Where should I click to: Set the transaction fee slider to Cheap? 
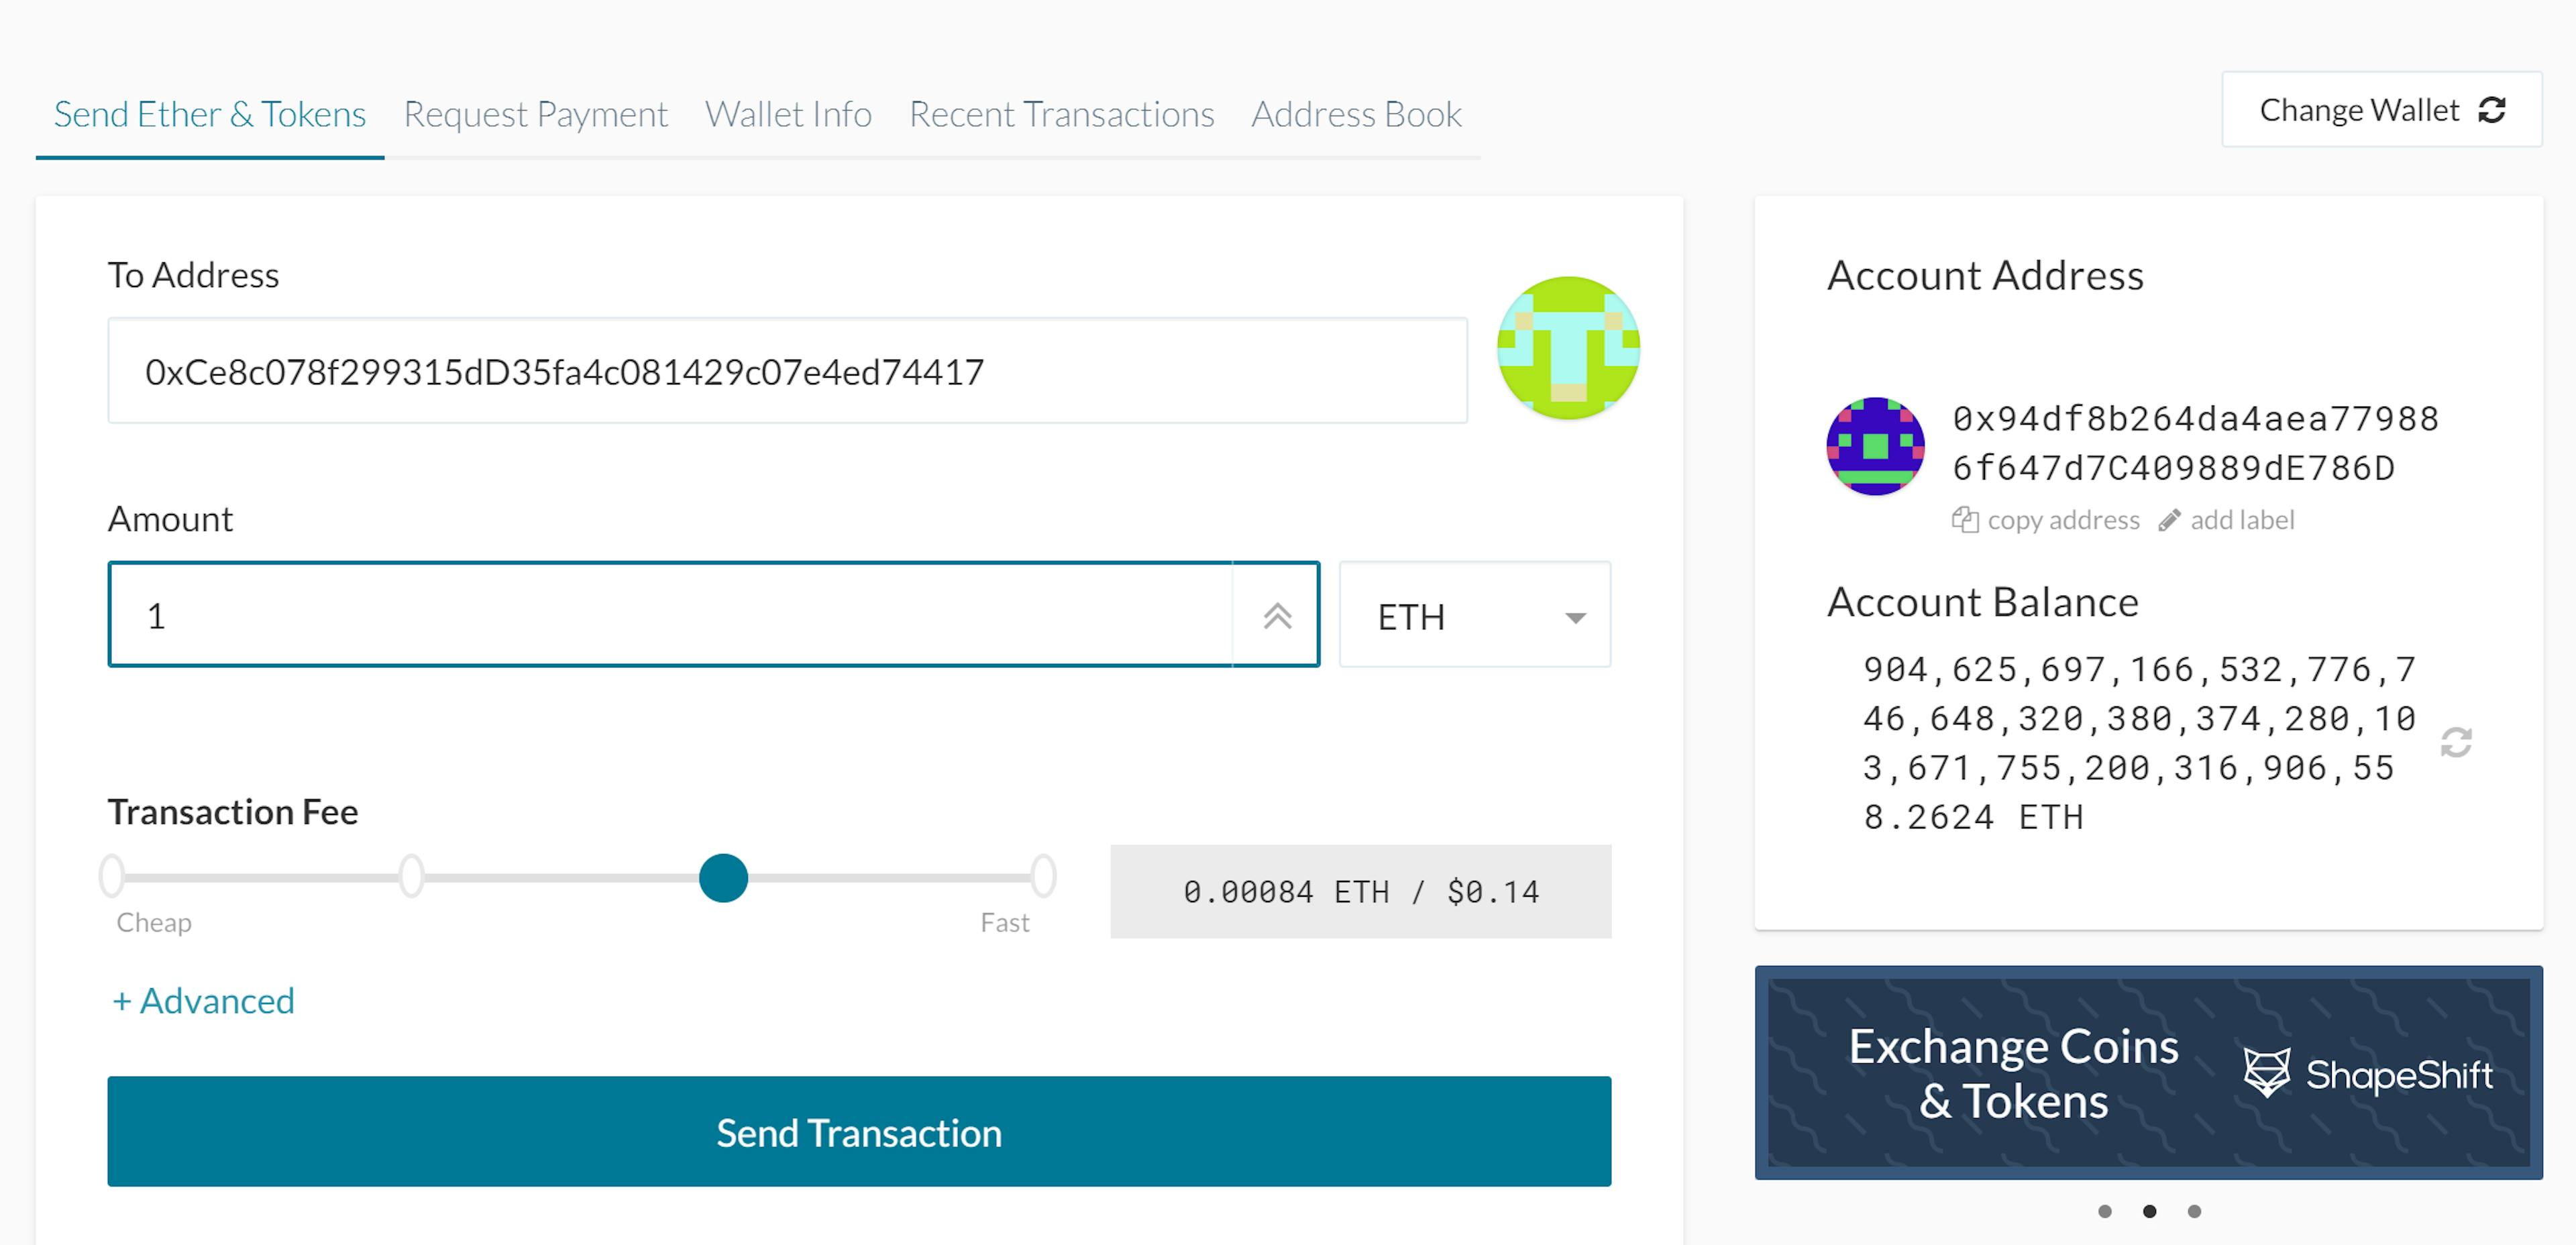tap(112, 876)
